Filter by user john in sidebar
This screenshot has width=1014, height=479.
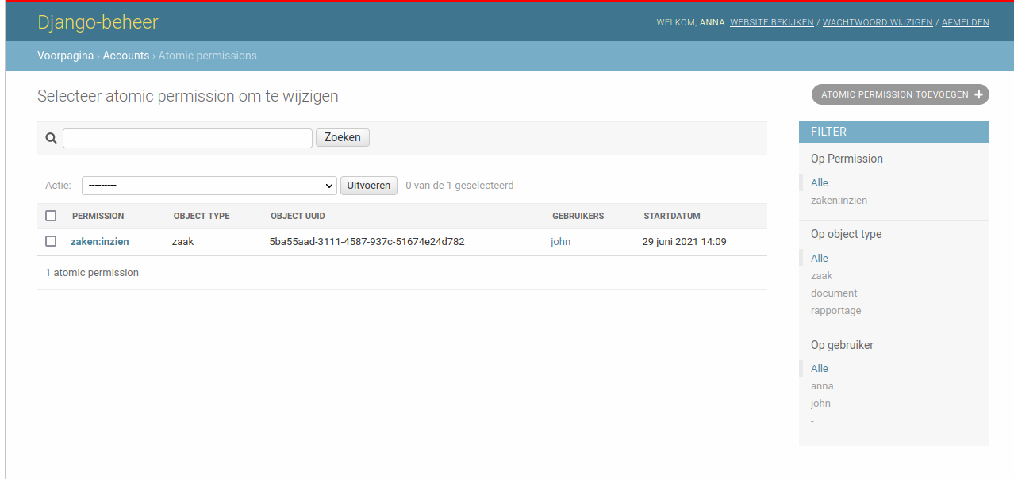pyautogui.click(x=820, y=404)
